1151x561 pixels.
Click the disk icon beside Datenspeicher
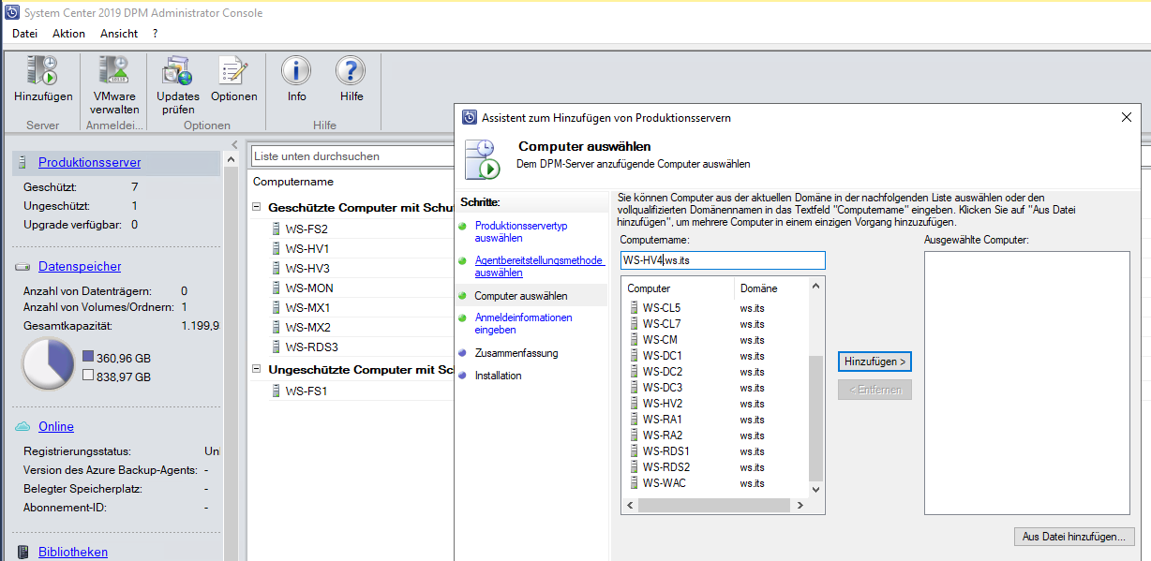[22, 267]
